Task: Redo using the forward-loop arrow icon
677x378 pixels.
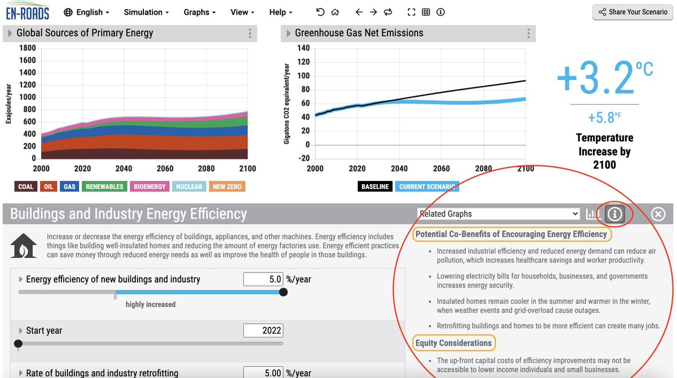Action: (388, 11)
